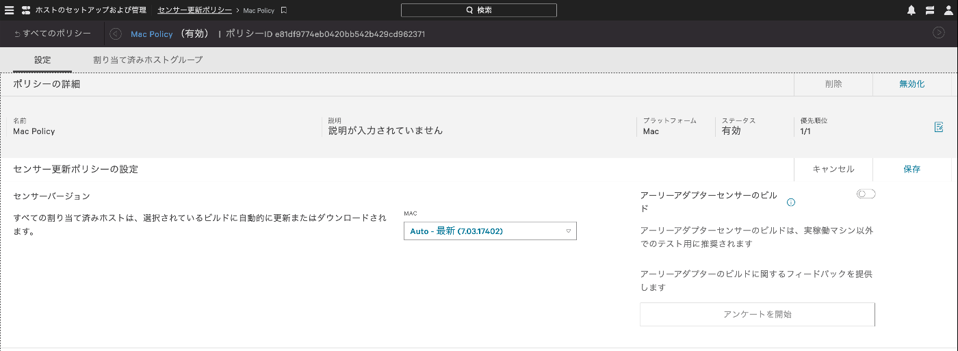Open the messages flag icon in top bar
The width and height of the screenshot is (958, 351).
(930, 10)
